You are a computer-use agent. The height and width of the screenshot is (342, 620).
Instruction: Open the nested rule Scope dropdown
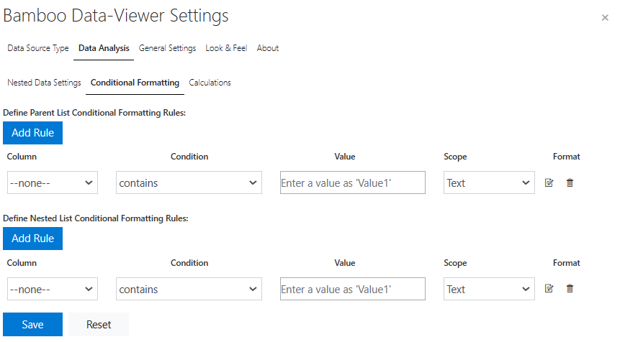(489, 290)
